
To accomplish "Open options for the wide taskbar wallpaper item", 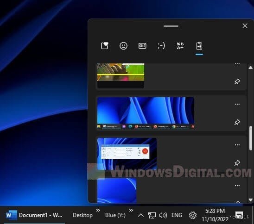I will coord(237,104).
